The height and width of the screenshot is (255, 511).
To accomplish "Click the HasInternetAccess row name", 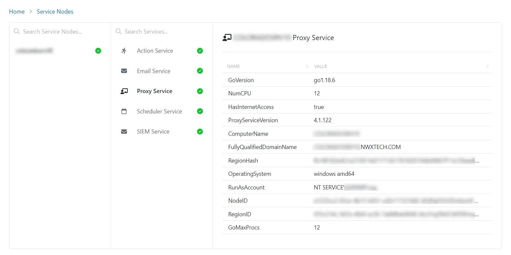I will (x=251, y=107).
